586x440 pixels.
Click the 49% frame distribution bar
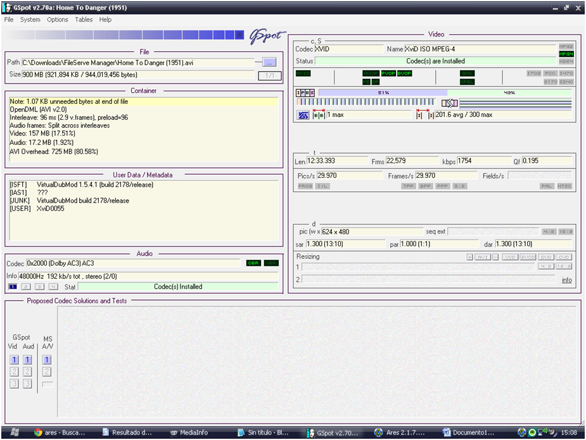(x=509, y=92)
